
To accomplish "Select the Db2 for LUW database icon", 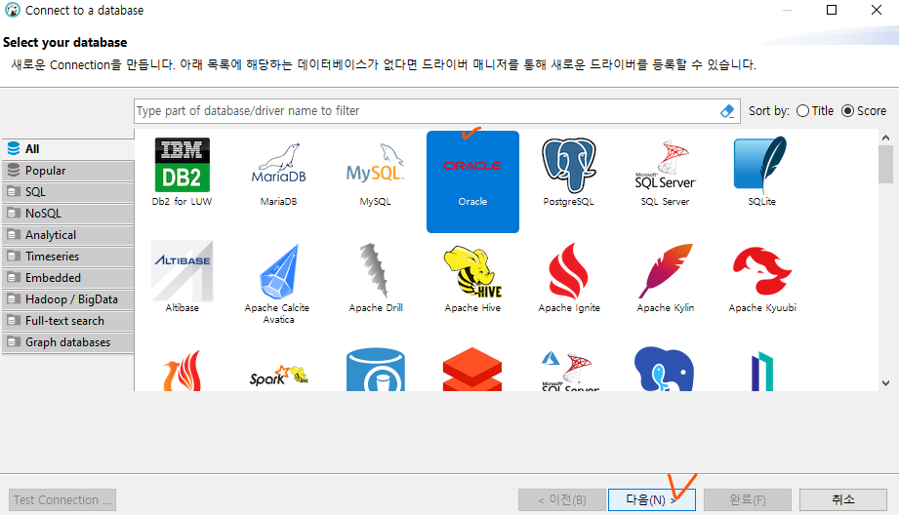I will coord(182,165).
